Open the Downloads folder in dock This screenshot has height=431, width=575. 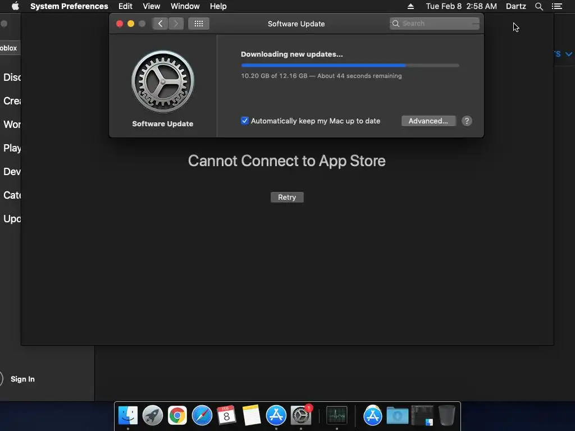point(398,415)
